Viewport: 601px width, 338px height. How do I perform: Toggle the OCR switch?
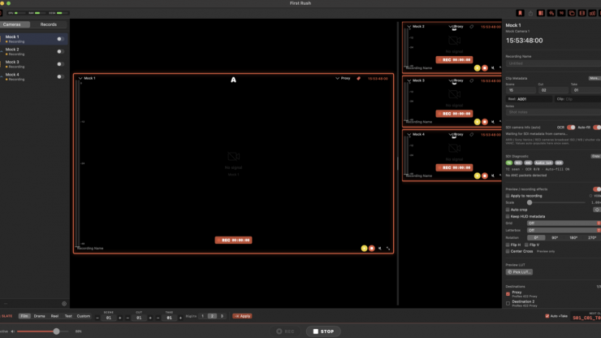pyautogui.click(x=571, y=128)
